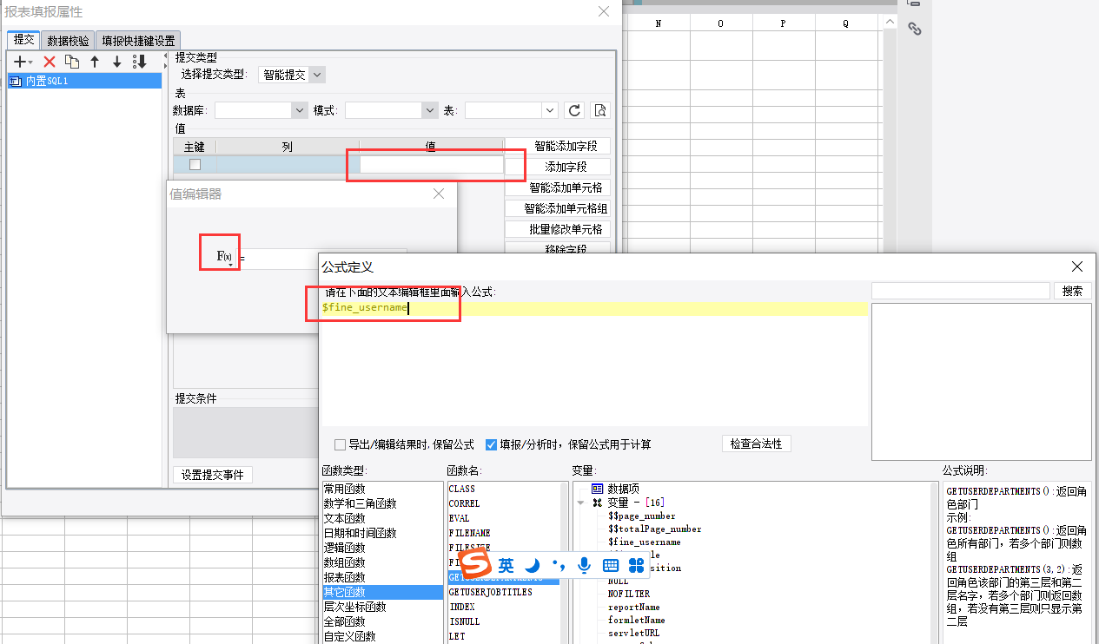Click the 数据项 table icon in variables tree
This screenshot has width=1099, height=644.
[597, 489]
